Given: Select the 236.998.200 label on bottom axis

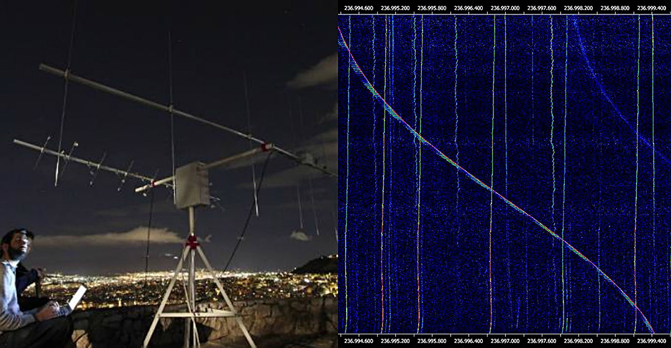Looking at the screenshot, I should click(578, 341).
